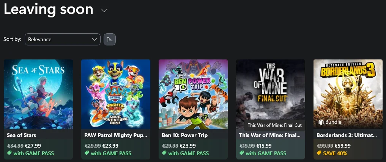Click the Sea of Stars title link
The height and width of the screenshot is (162, 386).
coord(22,135)
